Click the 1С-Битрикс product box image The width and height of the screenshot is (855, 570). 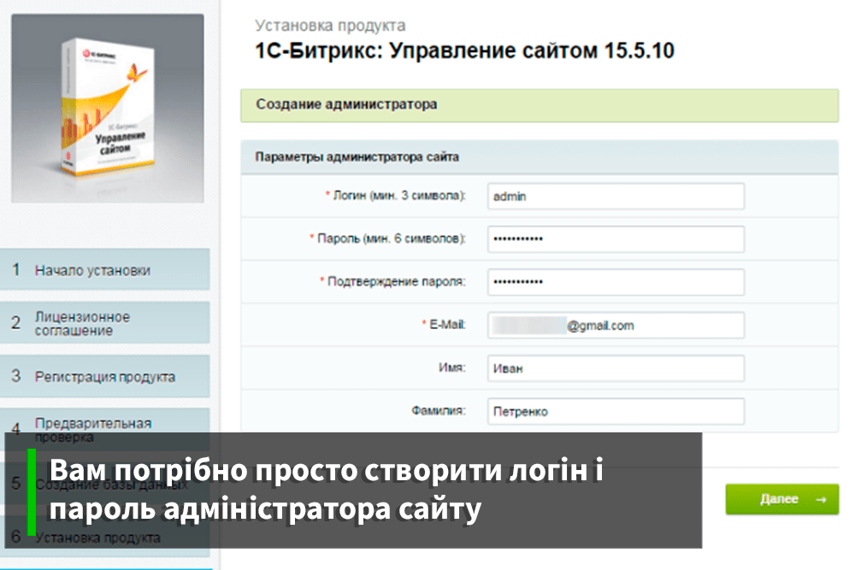[107, 109]
